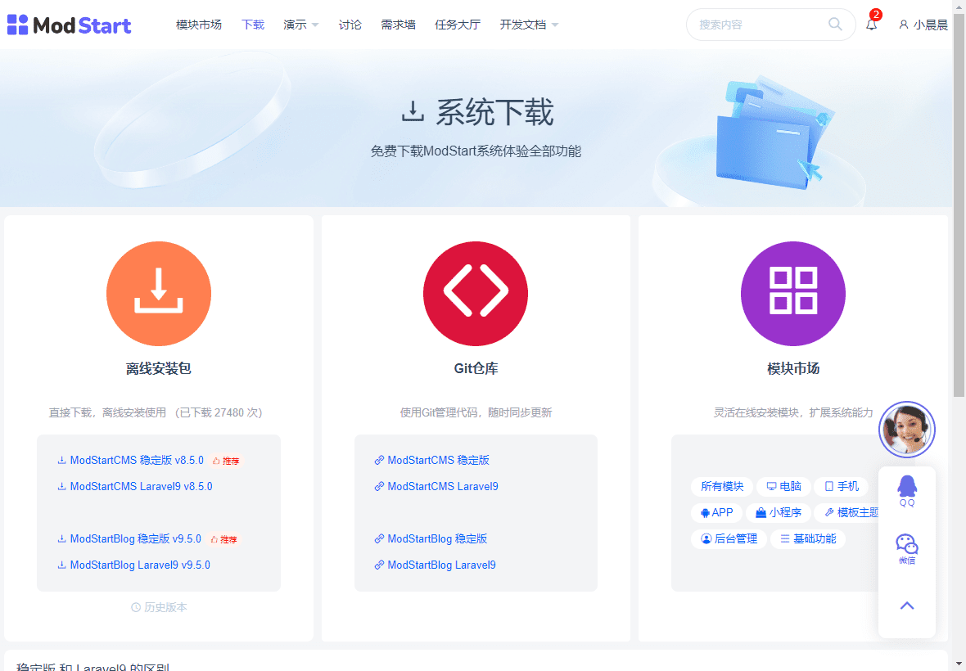Go to the 模块市场 menu item
Screen dimensions: 966x671
(x=199, y=25)
